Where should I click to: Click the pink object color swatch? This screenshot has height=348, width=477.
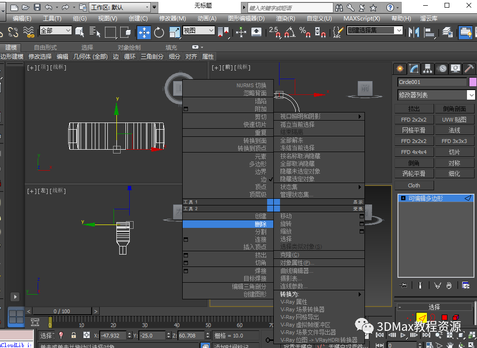point(473,82)
